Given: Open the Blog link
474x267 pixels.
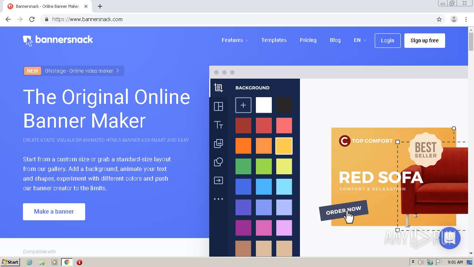Looking at the screenshot, I should 335,40.
